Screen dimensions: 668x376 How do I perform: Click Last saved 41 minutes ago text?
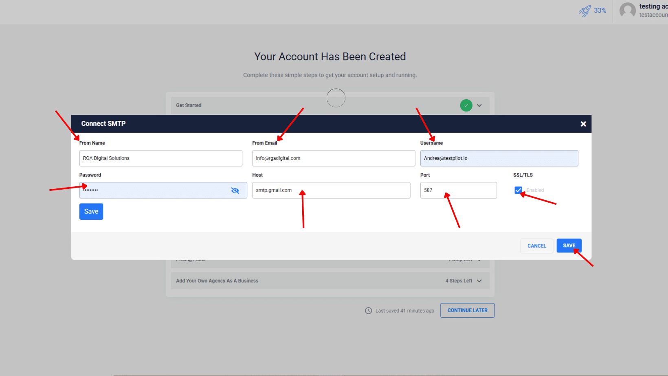[405, 311]
